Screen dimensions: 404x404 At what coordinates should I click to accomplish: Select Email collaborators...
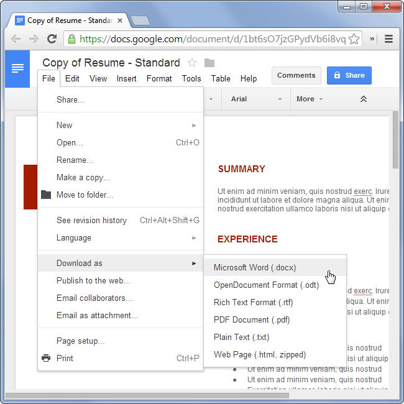coord(121,298)
